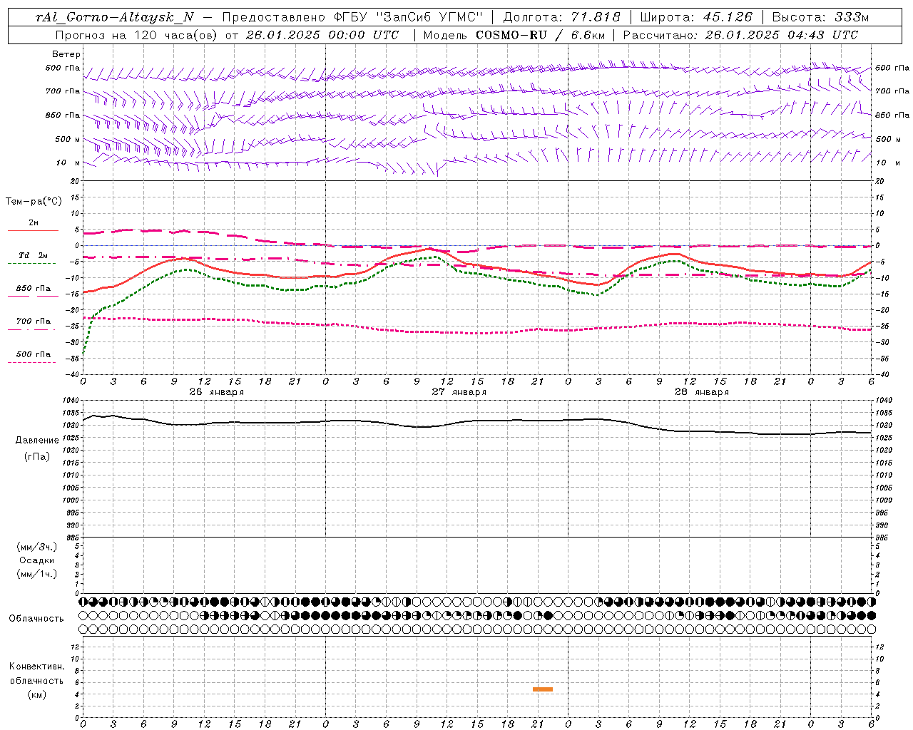Click the Ветер panel label
Image resolution: width=913 pixels, height=730 pixels.
[66, 54]
